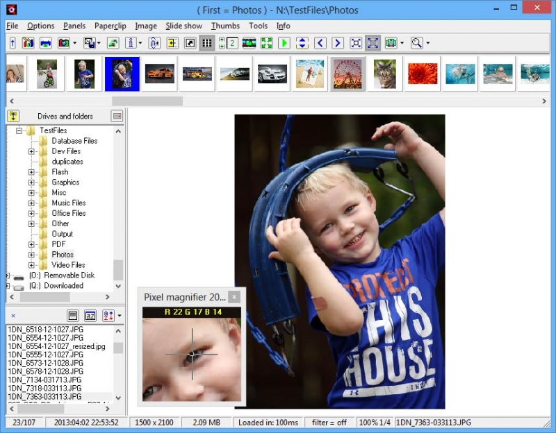556x433 pixels.
Task: Click the print image toolbar icon
Action: tap(46, 43)
